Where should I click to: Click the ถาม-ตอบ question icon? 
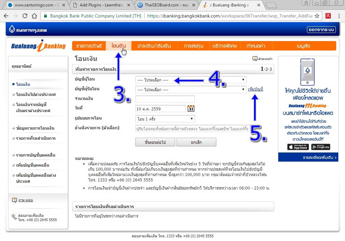(x=14, y=200)
